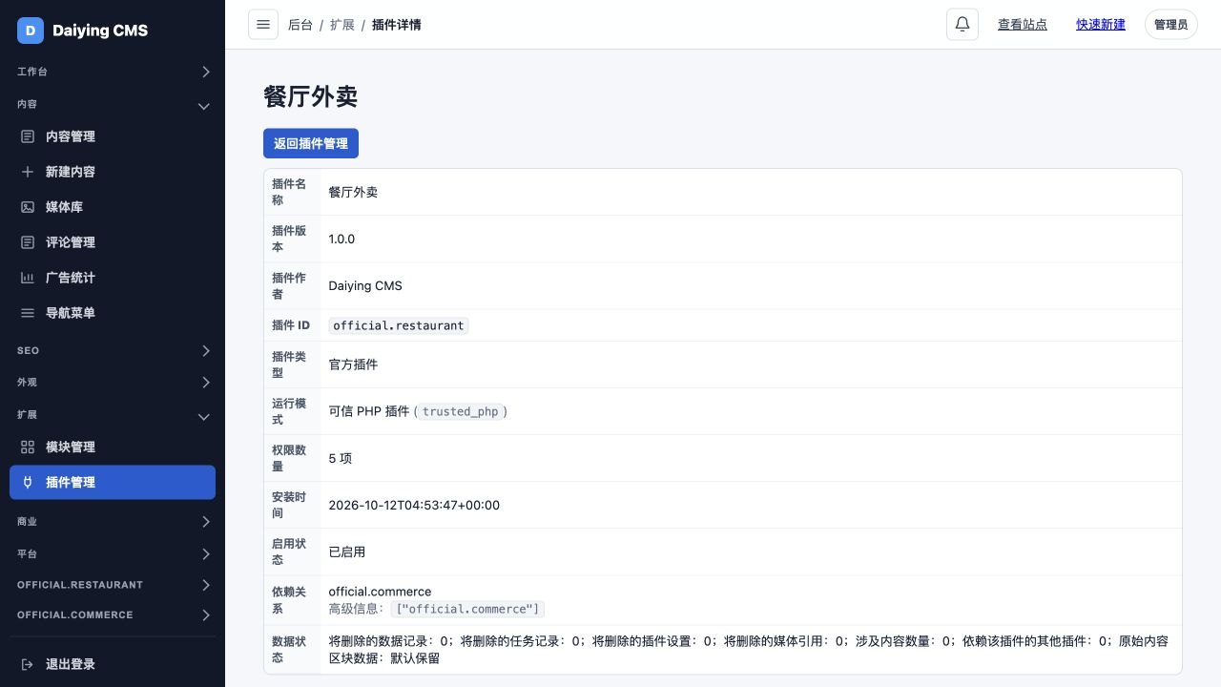The width and height of the screenshot is (1221, 687).
Task: Click the Daiying CMS logo icon
Action: [x=31, y=31]
